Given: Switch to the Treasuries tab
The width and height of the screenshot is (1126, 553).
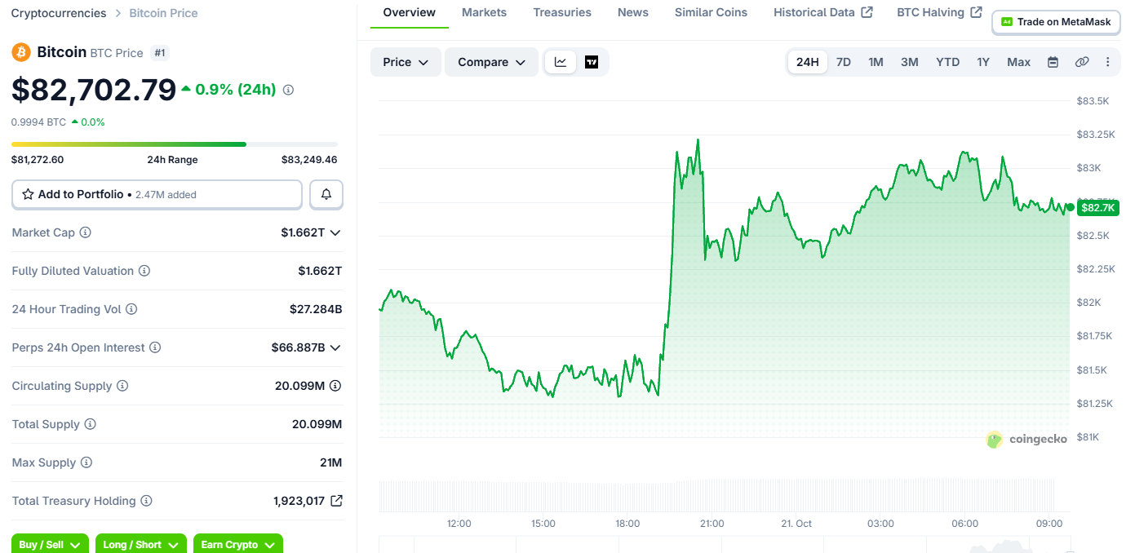Looking at the screenshot, I should point(562,12).
